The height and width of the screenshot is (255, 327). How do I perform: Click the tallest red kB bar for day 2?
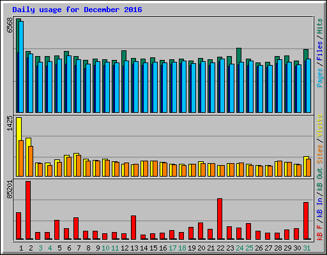click(28, 210)
